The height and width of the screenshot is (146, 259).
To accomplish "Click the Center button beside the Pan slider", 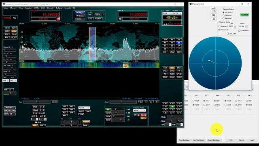I will click(54, 102).
